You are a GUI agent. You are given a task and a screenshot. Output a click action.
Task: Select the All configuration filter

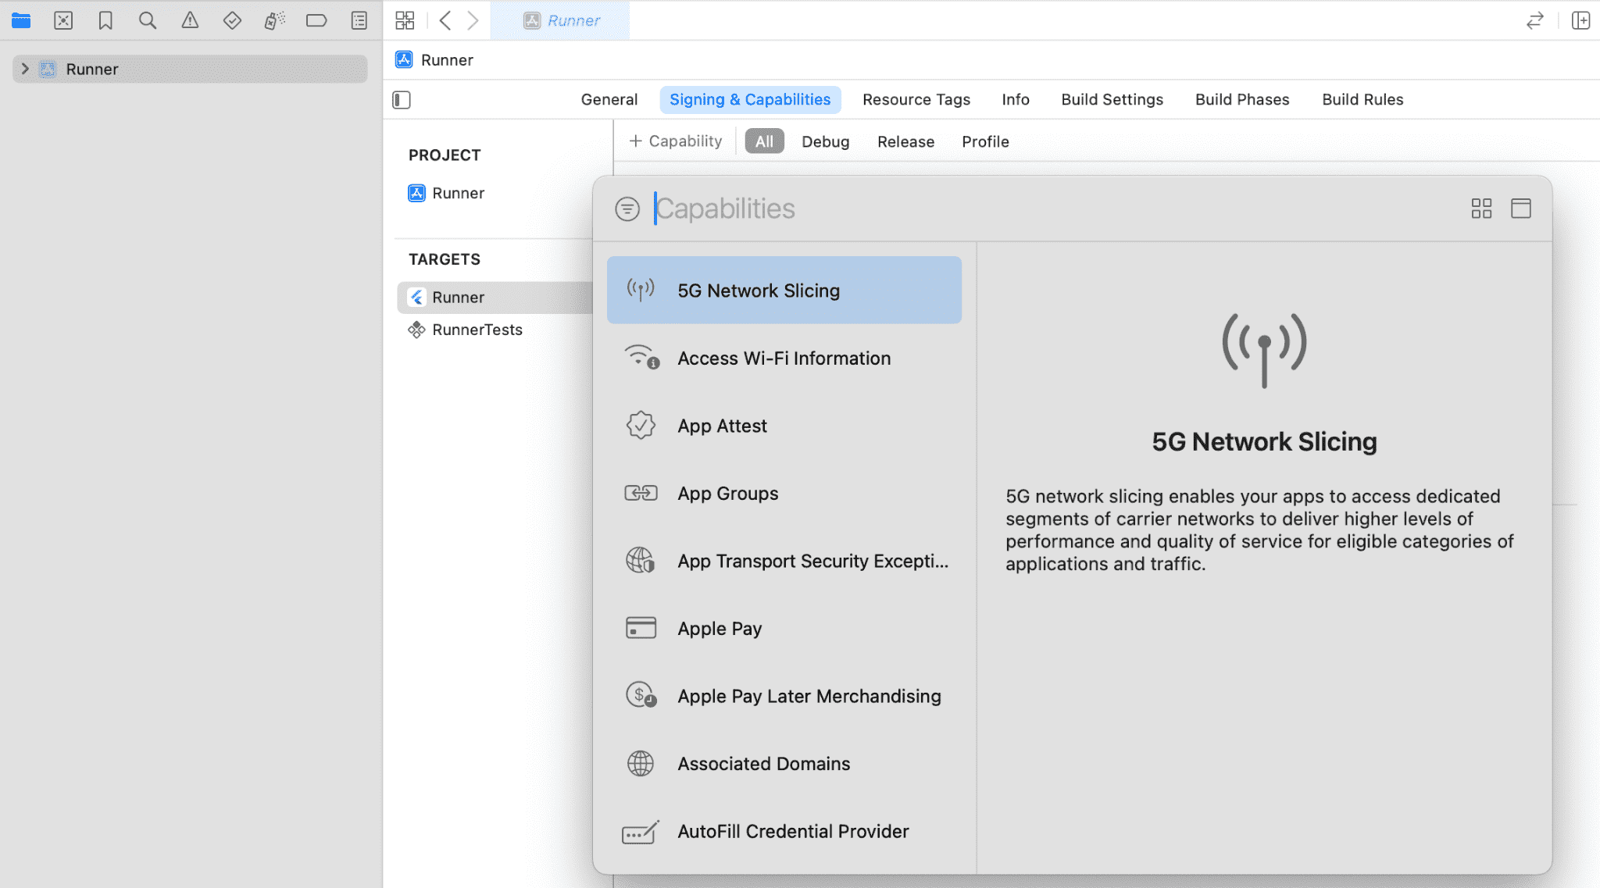point(764,141)
